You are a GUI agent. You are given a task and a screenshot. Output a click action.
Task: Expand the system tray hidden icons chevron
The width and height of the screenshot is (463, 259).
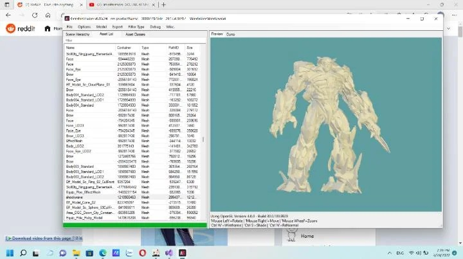[390, 253]
